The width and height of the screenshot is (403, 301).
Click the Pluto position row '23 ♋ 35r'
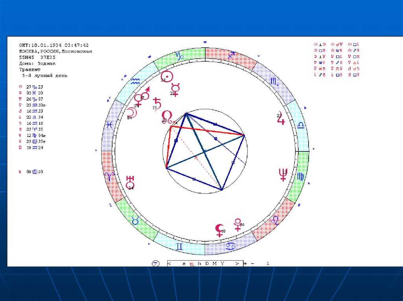(32, 142)
